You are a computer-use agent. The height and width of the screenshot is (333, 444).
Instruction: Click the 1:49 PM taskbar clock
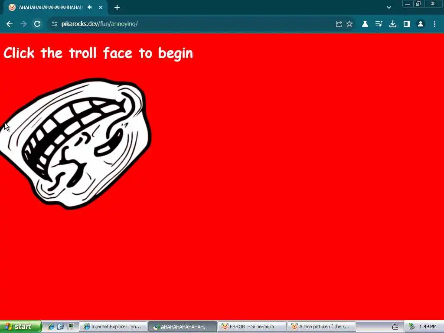(428, 327)
